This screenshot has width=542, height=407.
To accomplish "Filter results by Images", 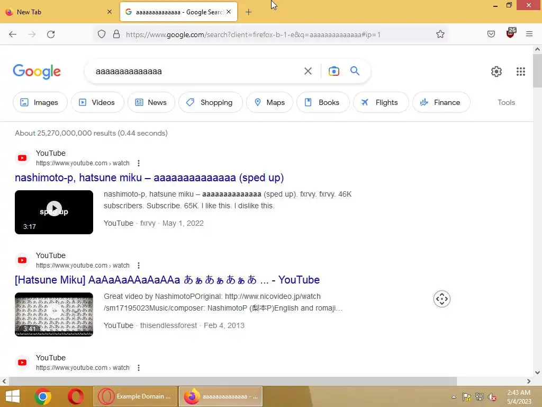I will click(x=40, y=102).
